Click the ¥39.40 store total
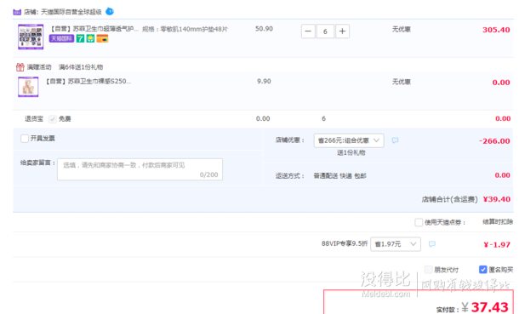Viewport: 519px width, 314px height. (x=497, y=199)
